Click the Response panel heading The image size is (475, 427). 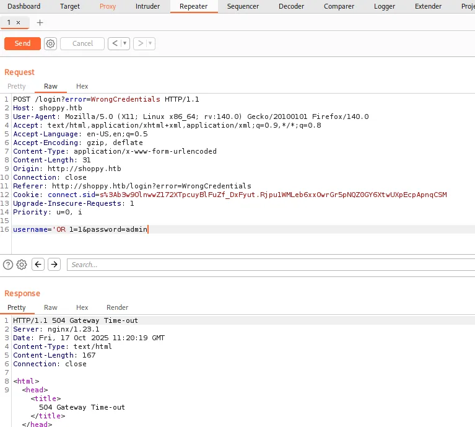pos(22,293)
